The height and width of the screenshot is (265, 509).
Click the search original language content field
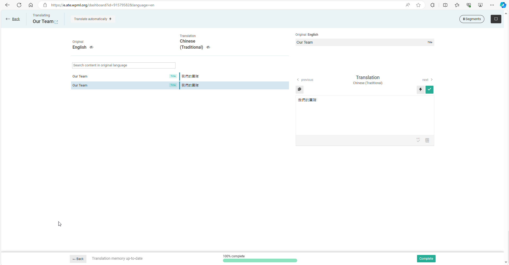click(124, 65)
